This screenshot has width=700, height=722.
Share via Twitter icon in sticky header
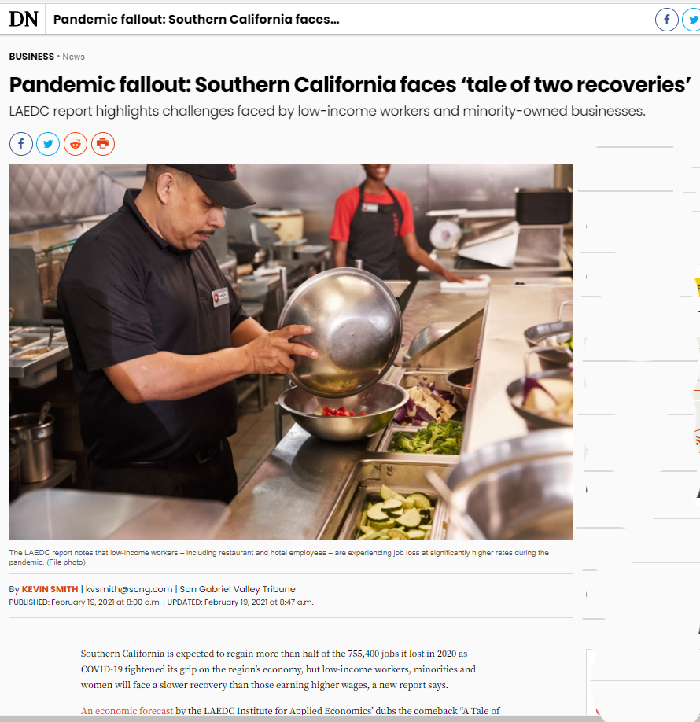[691, 20]
